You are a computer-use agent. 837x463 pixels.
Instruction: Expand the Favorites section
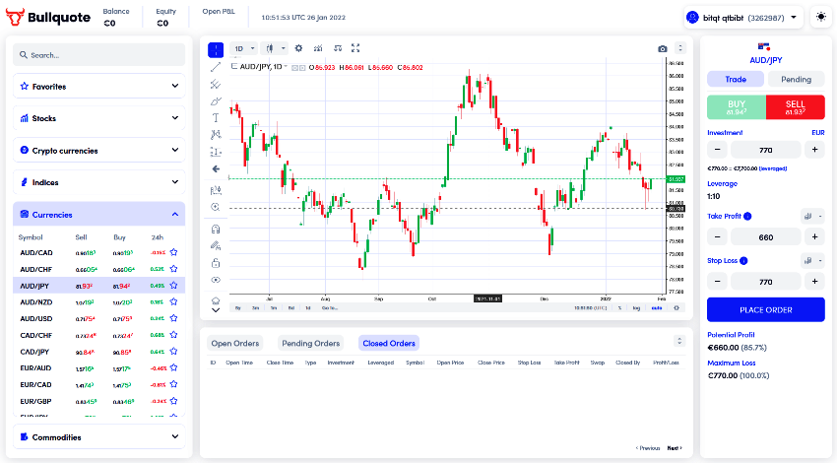[x=98, y=86]
